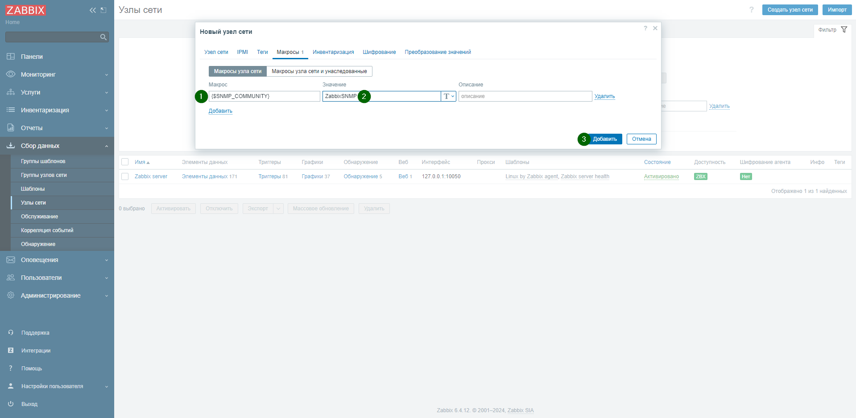Image resolution: width=856 pixels, height=418 pixels.
Task: Click the Оповещения envelope icon
Action: [x=11, y=260]
